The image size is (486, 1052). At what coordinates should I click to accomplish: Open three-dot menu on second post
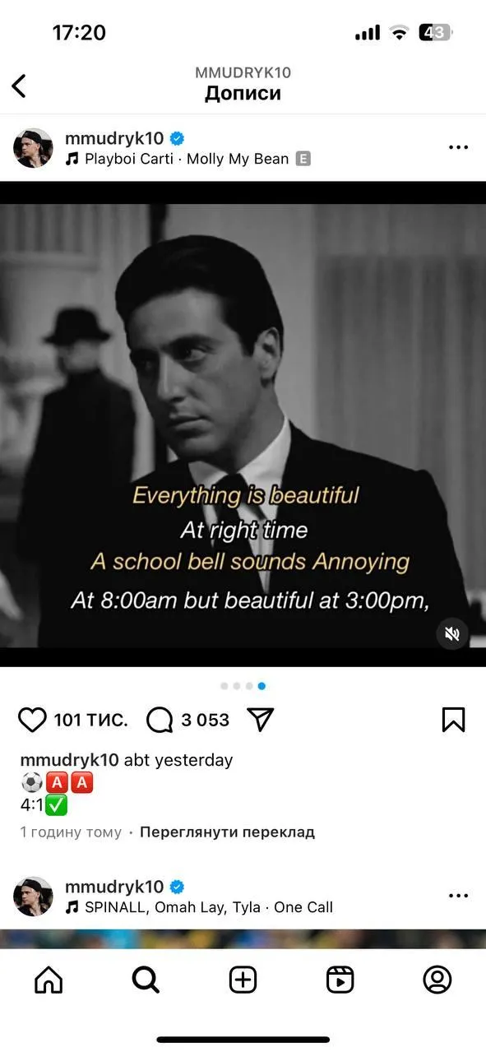[458, 896]
